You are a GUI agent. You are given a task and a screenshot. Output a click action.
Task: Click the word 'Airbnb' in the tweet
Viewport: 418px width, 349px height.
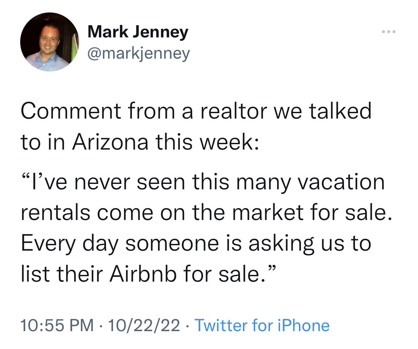click(x=143, y=274)
